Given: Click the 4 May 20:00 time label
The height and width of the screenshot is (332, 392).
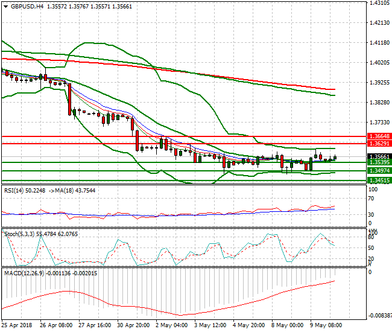Looking at the screenshot, I should point(248,325).
